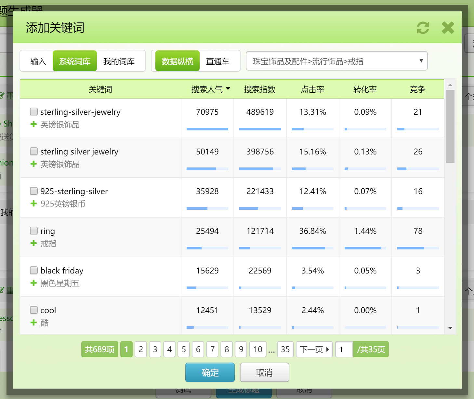Viewport: 474px width, 399px height.
Task: Select the 直通车 tab
Action: point(218,61)
